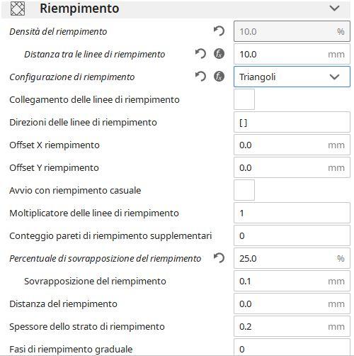The image size is (354, 356).
Task: Open the Triangoli pattern dropdown
Action: click(292, 77)
